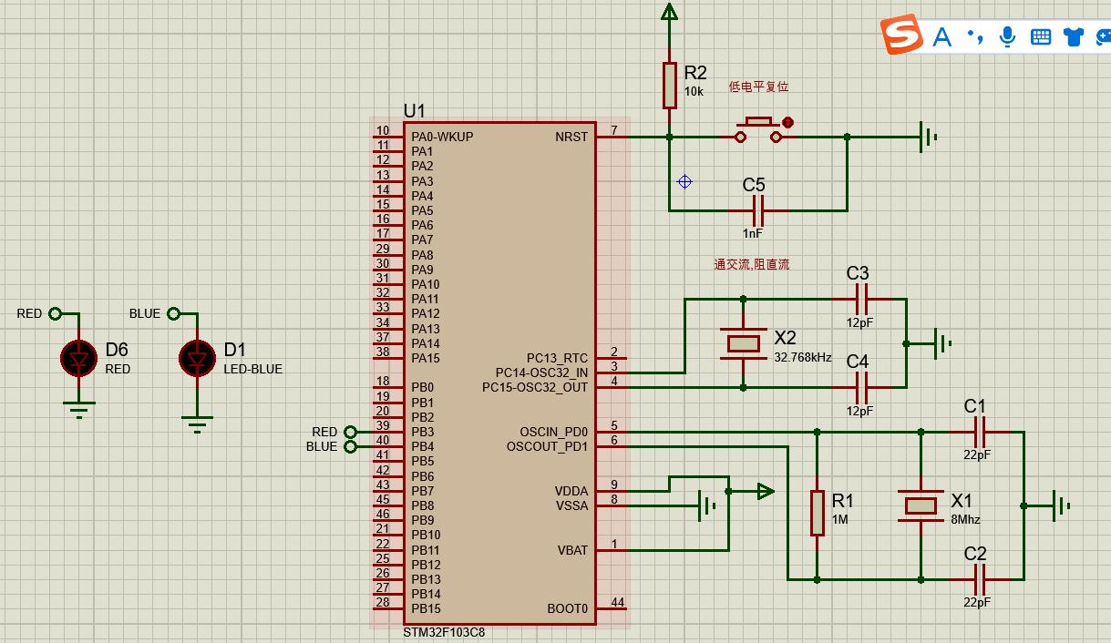Image resolution: width=1111 pixels, height=643 pixels.
Task: Click the U1 reference label
Action: tap(415, 110)
